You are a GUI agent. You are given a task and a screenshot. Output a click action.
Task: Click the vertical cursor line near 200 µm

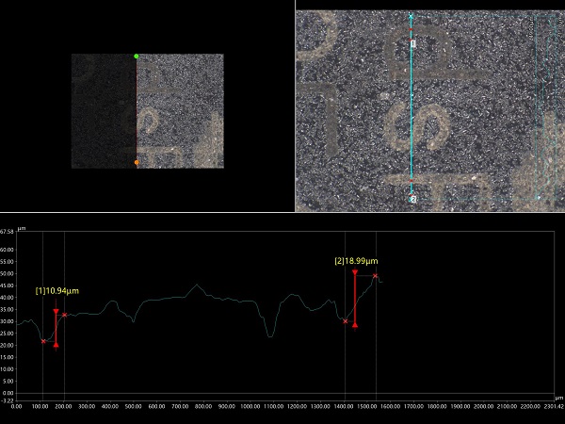point(65,367)
